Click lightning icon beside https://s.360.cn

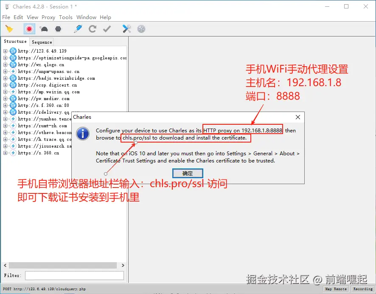(x=13, y=153)
